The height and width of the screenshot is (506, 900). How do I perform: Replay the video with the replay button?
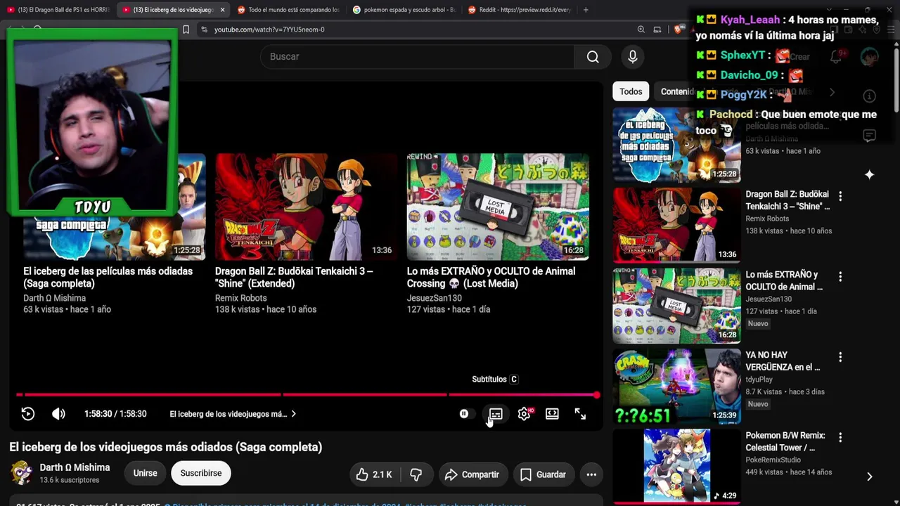pyautogui.click(x=28, y=414)
